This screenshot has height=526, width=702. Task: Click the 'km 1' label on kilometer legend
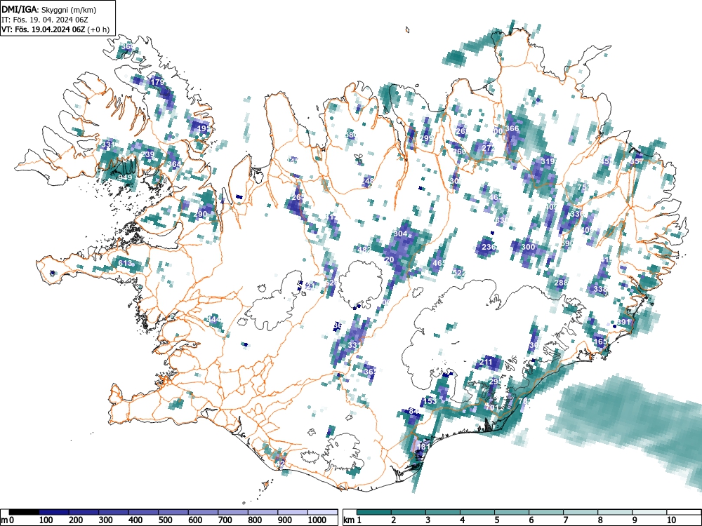pos(353,520)
